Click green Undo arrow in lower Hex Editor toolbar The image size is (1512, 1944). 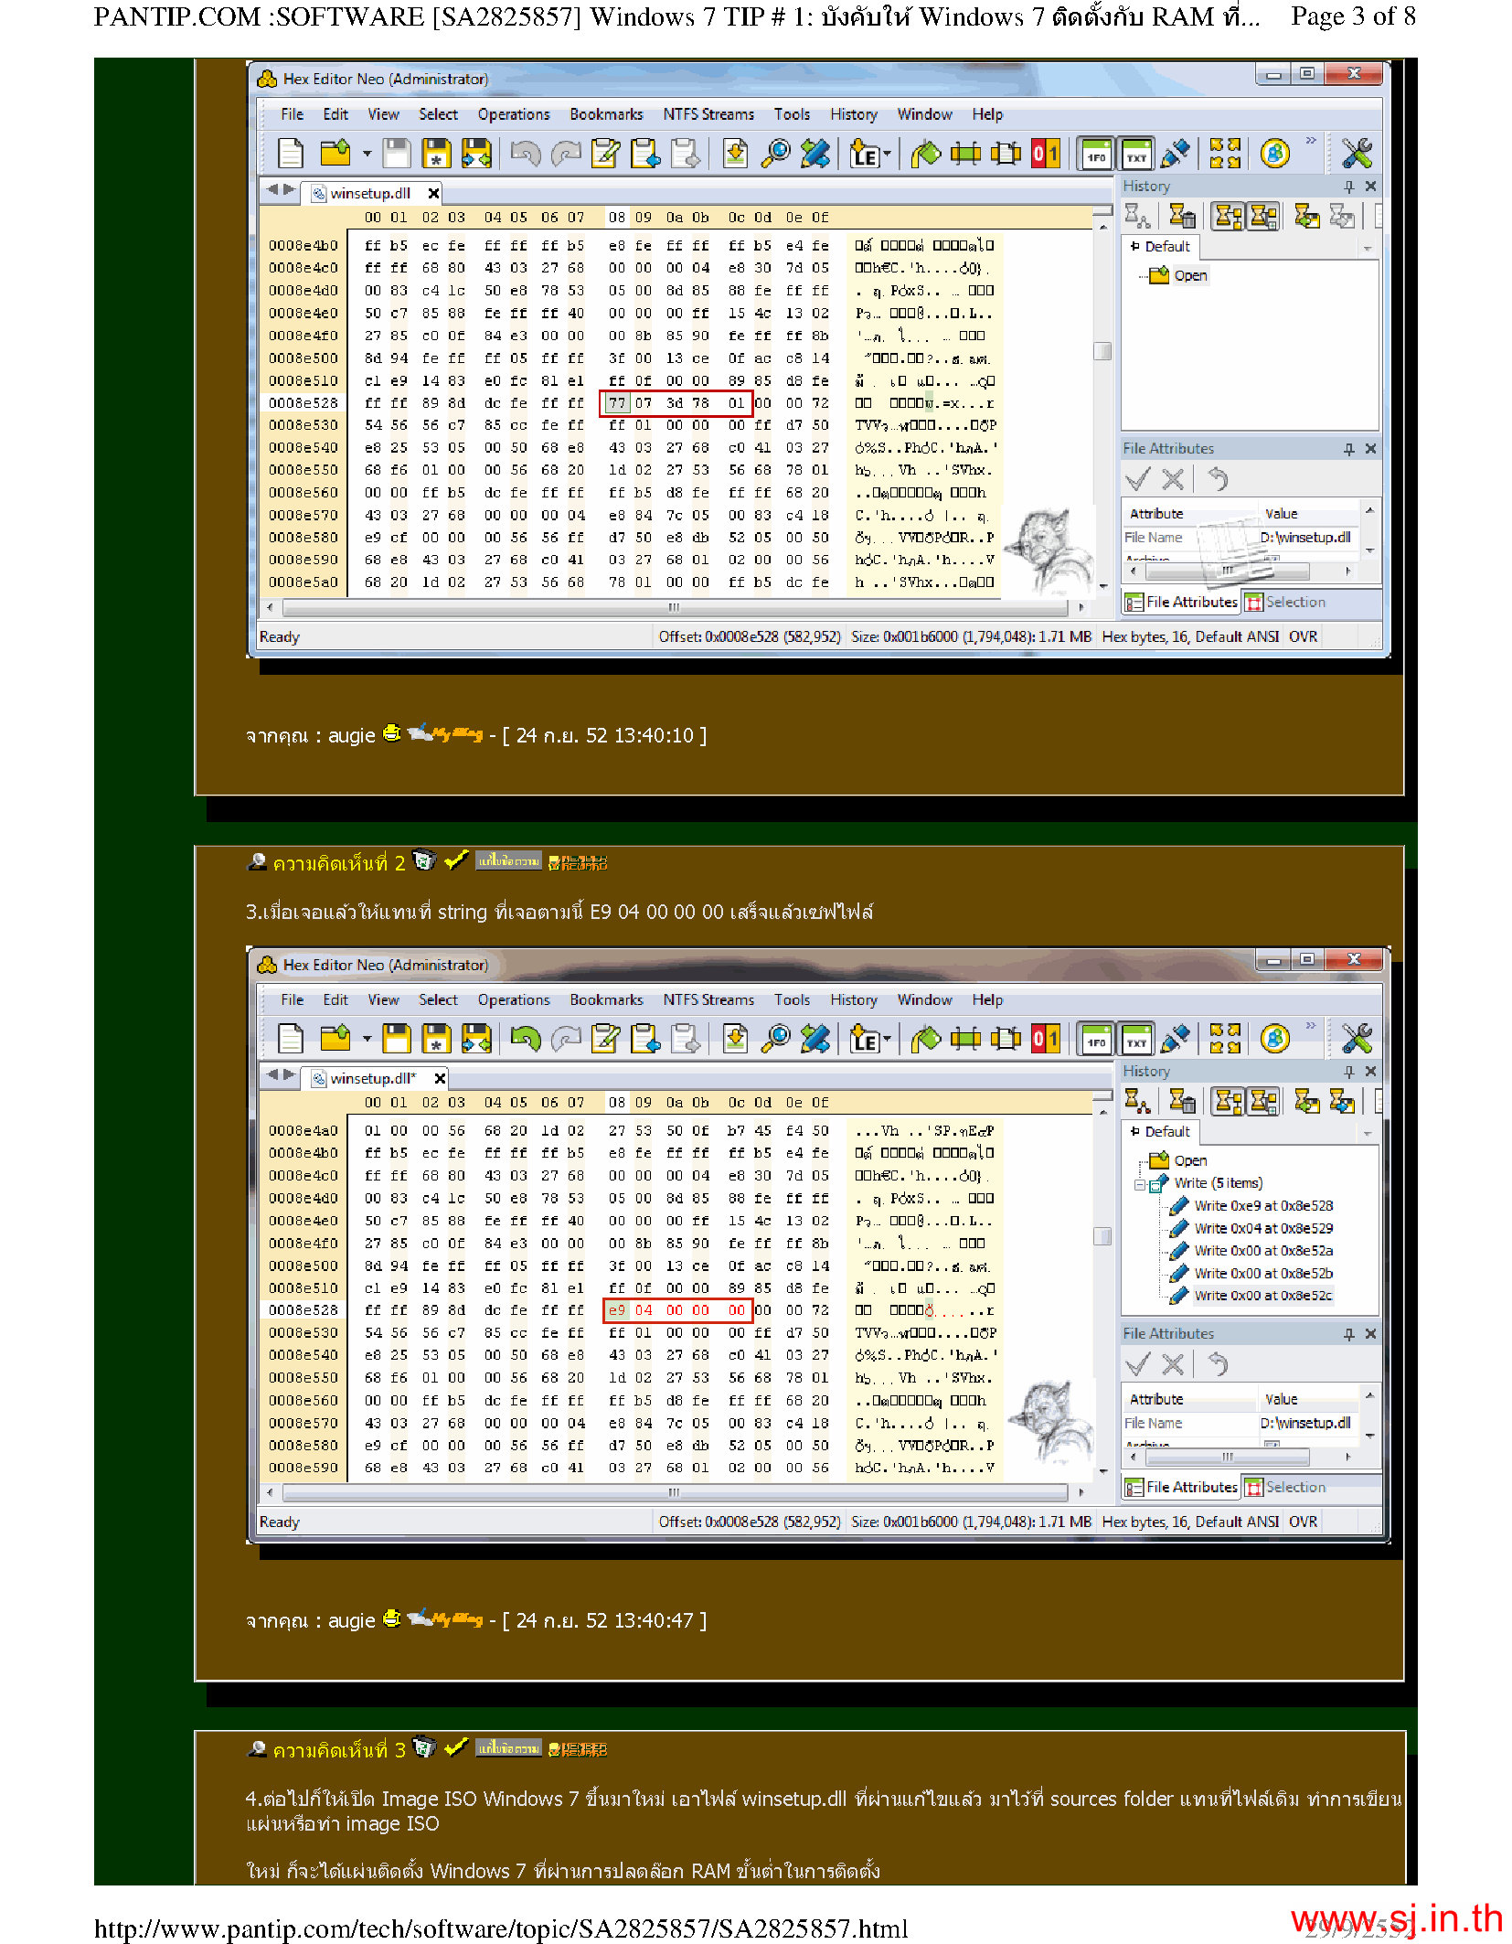pos(526,1038)
